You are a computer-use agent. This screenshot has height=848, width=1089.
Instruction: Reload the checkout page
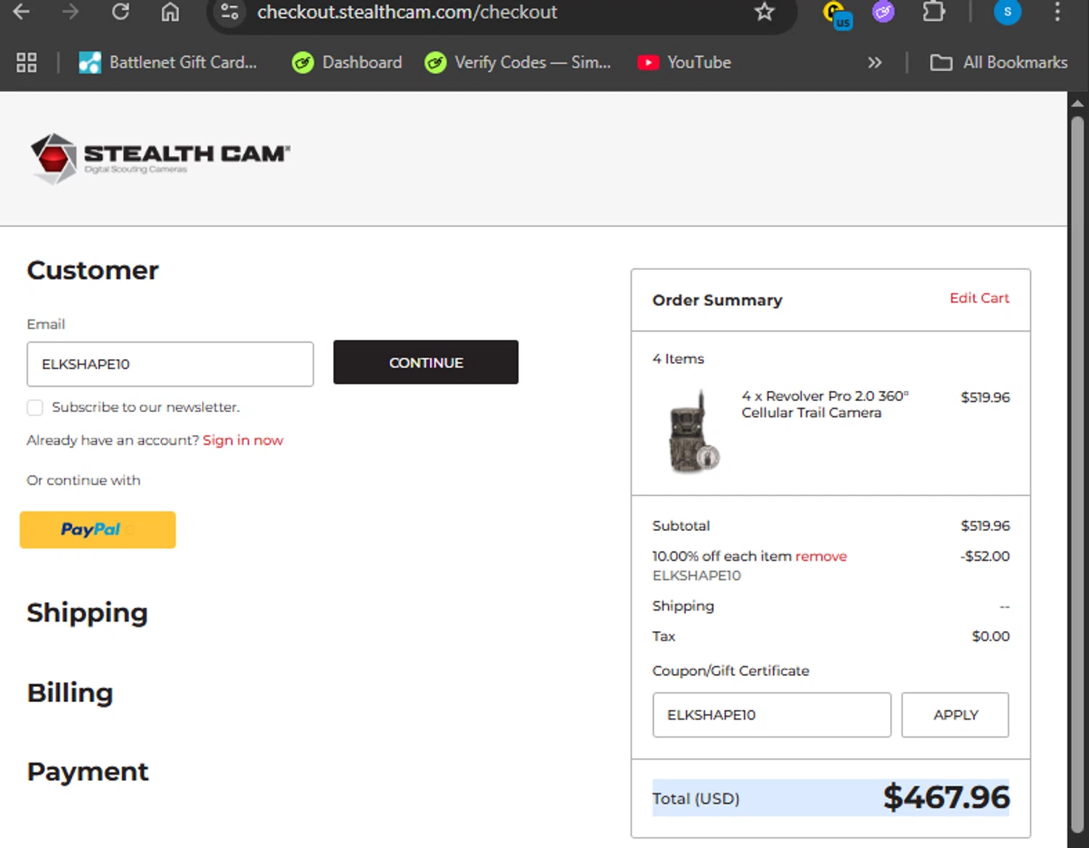pyautogui.click(x=121, y=12)
